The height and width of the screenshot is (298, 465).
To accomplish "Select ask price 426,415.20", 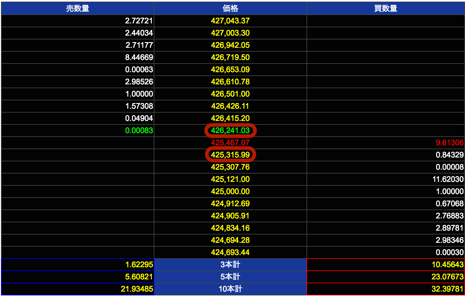I will click(230, 118).
